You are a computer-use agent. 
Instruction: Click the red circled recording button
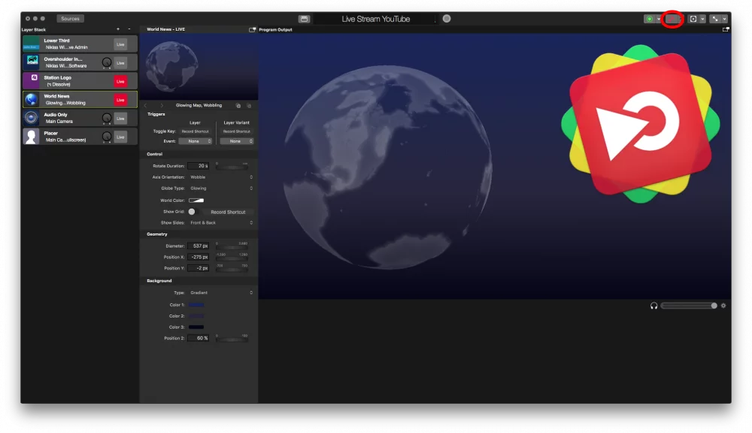tap(672, 19)
